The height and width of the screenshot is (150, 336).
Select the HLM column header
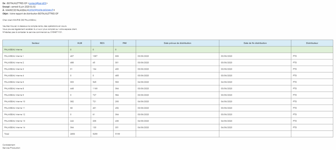point(79,43)
